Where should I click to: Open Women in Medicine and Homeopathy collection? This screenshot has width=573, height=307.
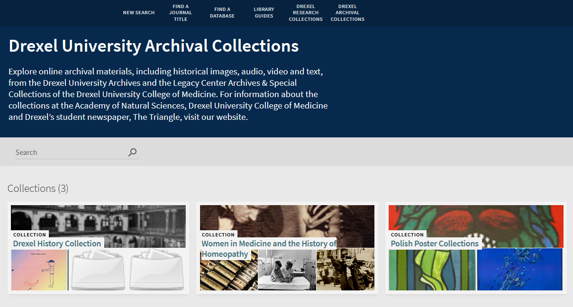click(269, 244)
